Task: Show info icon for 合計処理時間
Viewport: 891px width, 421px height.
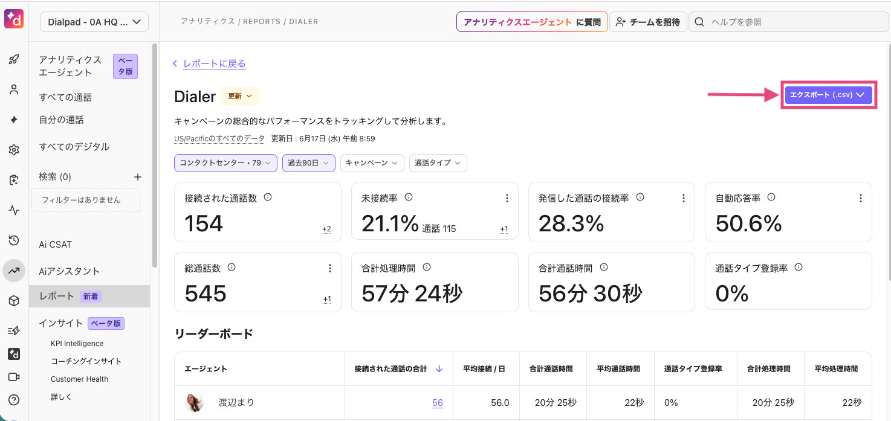Action: tap(427, 267)
